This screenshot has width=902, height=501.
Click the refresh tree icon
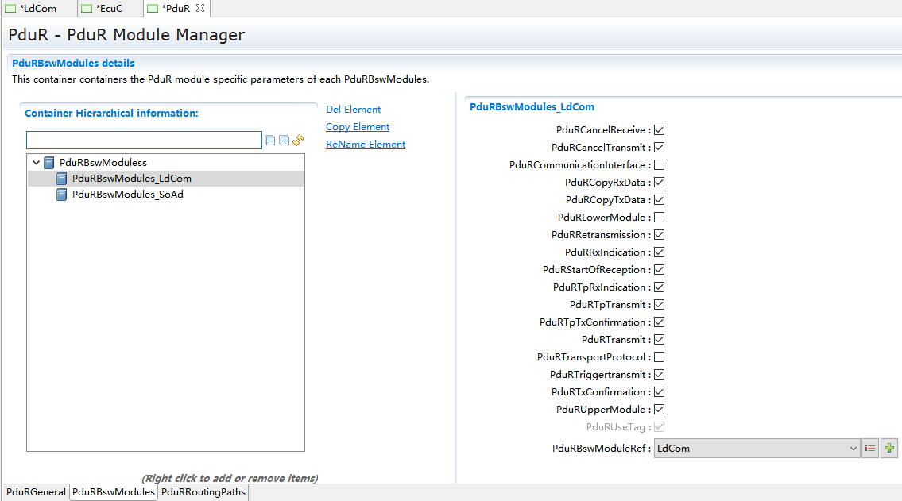click(298, 141)
